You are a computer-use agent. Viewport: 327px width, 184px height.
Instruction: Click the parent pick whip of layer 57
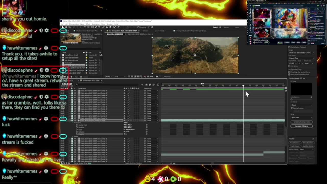[x=145, y=91]
